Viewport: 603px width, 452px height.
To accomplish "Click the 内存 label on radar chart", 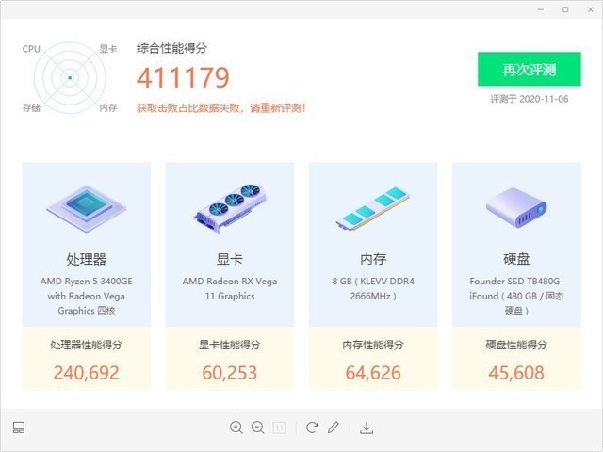I will (108, 107).
